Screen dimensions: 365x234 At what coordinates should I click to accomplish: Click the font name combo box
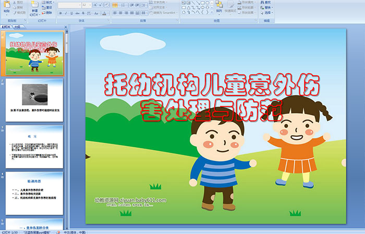tap(69, 5)
